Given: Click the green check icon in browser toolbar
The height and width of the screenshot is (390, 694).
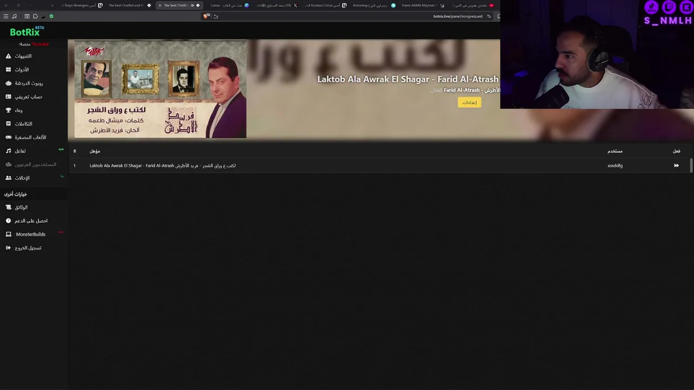Looking at the screenshot, I should pos(52,16).
